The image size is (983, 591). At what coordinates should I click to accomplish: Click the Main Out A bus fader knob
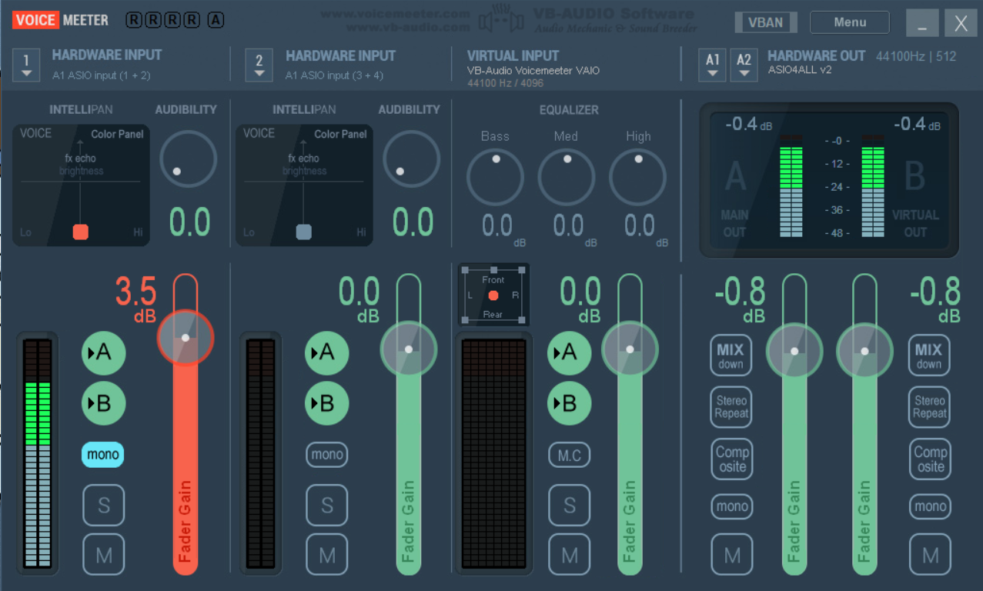pyautogui.click(x=794, y=351)
